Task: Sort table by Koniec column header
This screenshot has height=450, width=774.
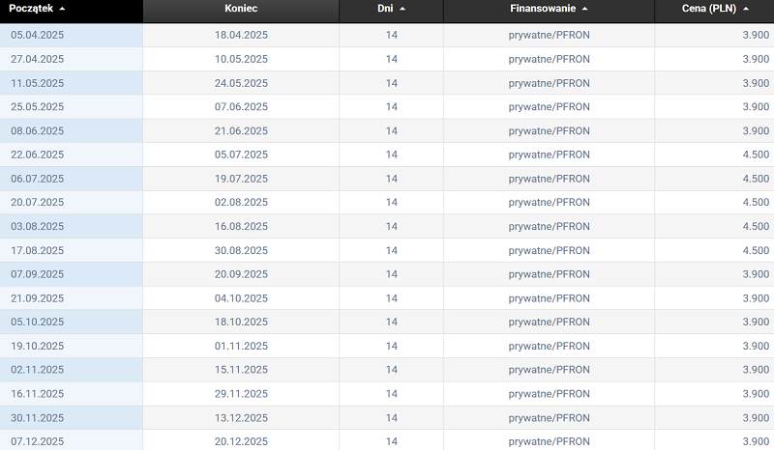Action: pyautogui.click(x=241, y=9)
